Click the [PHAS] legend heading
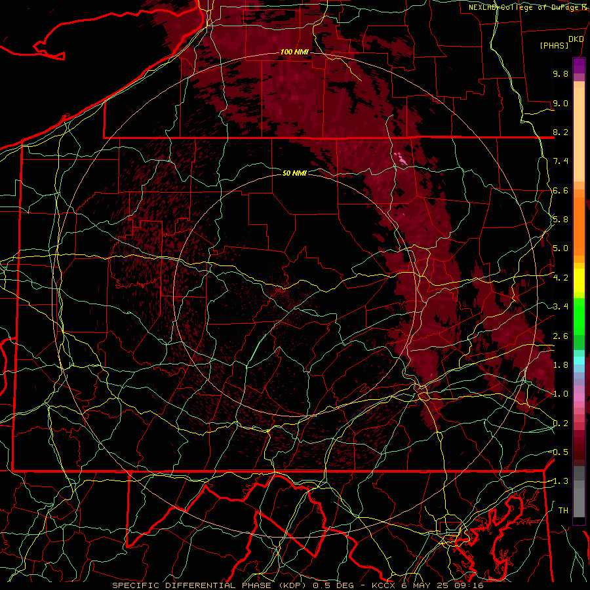The height and width of the screenshot is (590, 590). tap(554, 46)
